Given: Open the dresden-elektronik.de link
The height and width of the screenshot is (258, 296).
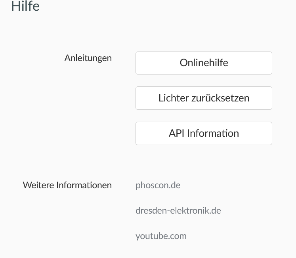Looking at the screenshot, I should coord(178,210).
